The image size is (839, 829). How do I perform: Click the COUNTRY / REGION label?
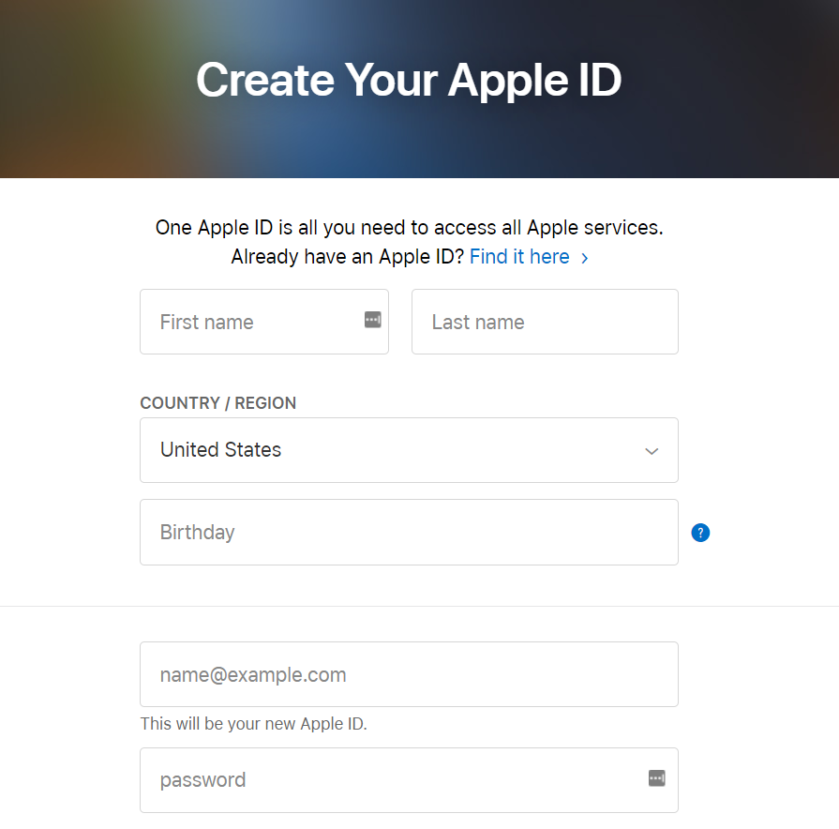click(218, 403)
